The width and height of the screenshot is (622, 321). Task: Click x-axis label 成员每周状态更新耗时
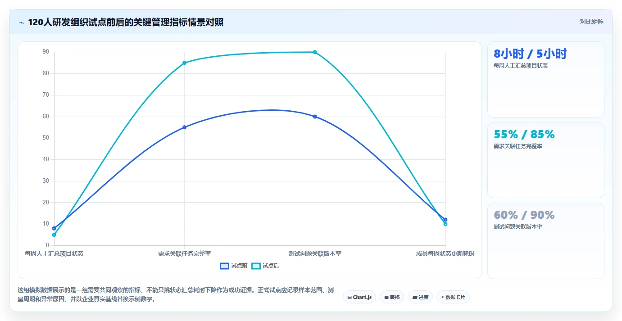pyautogui.click(x=445, y=253)
